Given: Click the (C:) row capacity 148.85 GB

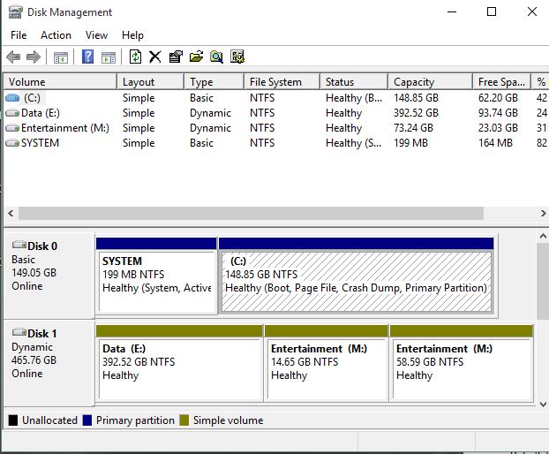Looking at the screenshot, I should [416, 98].
